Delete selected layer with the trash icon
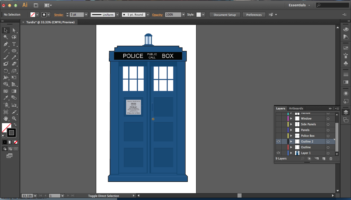This screenshot has height=200, width=351. pyautogui.click(x=331, y=158)
